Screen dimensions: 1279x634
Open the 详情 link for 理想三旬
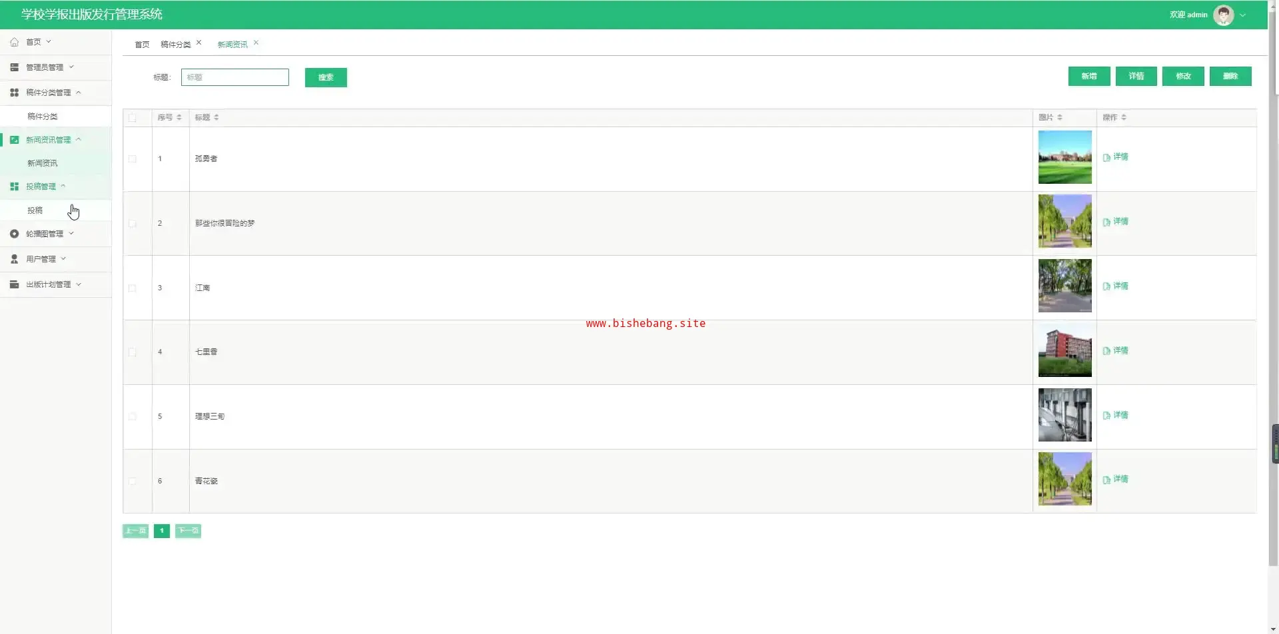[x=1116, y=416]
